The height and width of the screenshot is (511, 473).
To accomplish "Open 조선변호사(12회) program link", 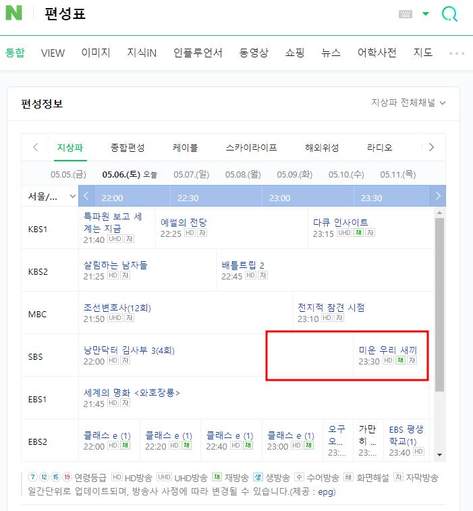I will click(117, 308).
